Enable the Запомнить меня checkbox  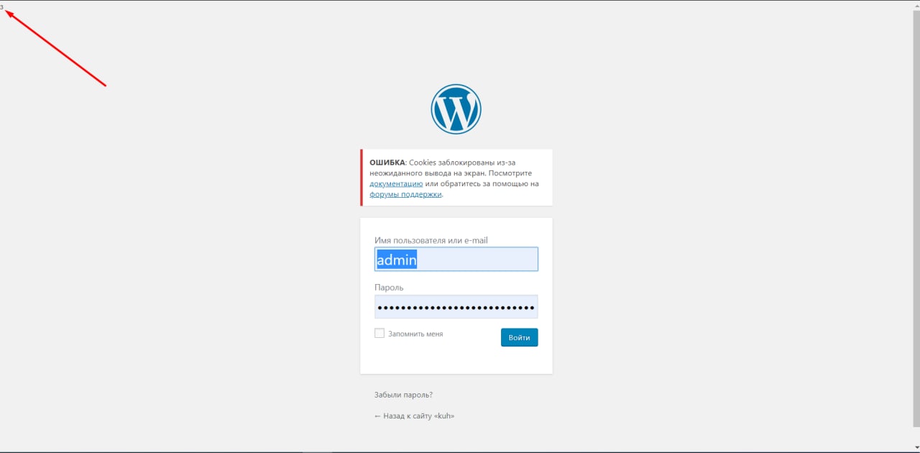pyautogui.click(x=379, y=334)
